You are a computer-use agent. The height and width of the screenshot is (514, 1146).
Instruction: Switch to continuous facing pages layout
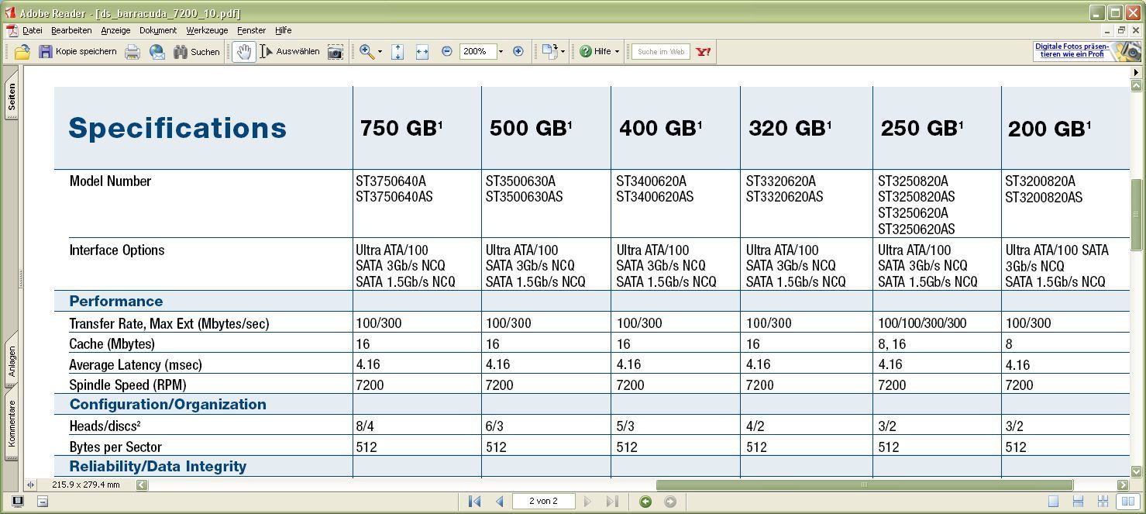[1103, 502]
